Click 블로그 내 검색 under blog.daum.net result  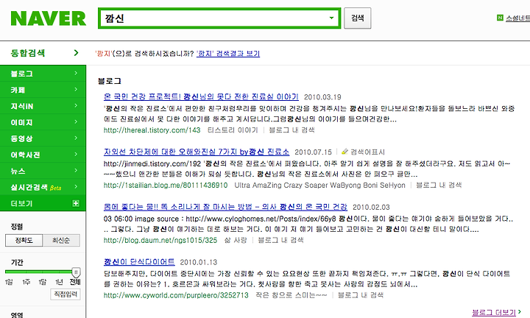(x=281, y=240)
